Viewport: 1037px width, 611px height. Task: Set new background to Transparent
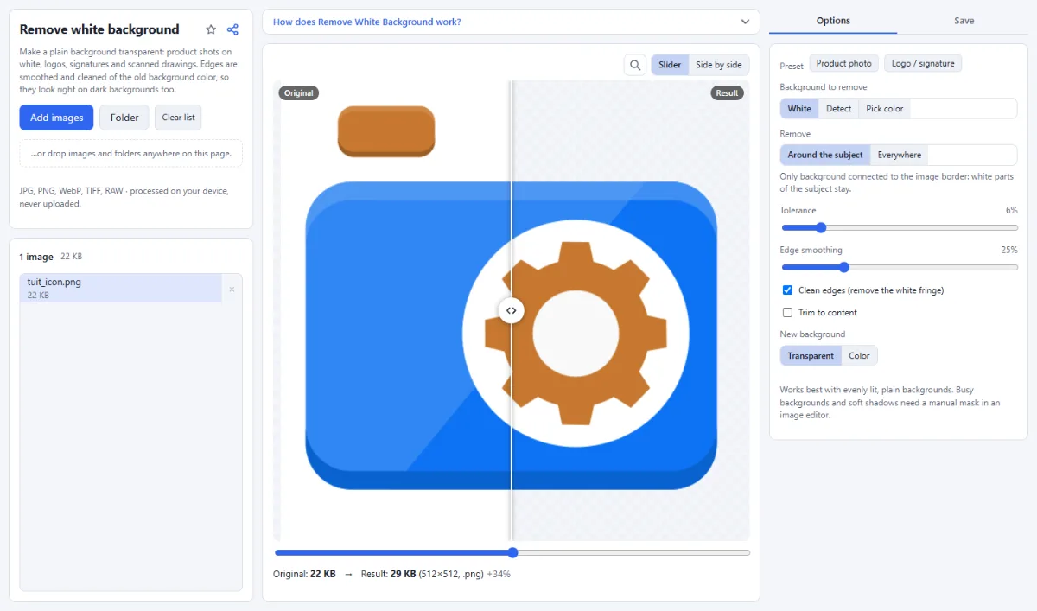coord(811,356)
